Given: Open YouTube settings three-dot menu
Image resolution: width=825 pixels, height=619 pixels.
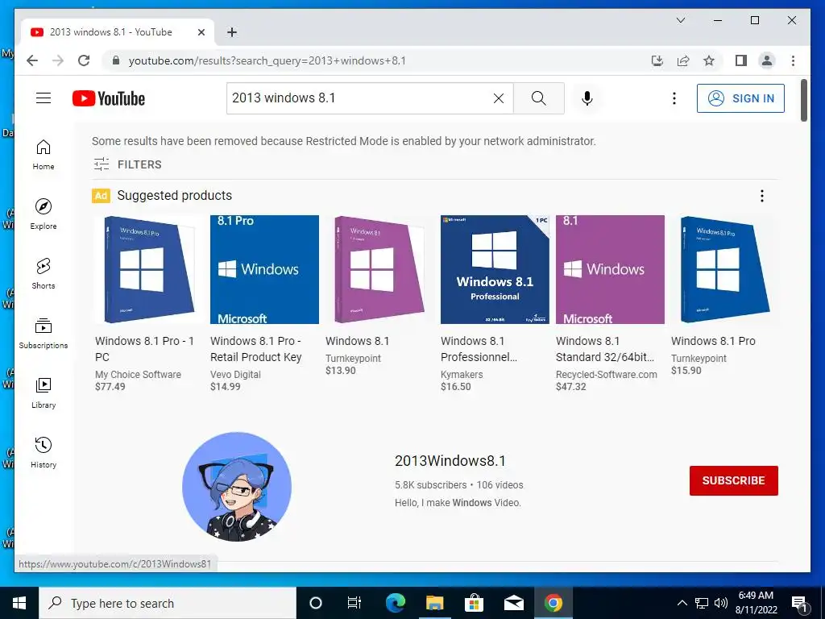Looking at the screenshot, I should [x=674, y=98].
